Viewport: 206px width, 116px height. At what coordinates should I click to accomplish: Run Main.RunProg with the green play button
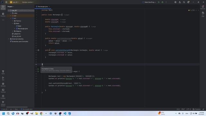tap(159, 2)
